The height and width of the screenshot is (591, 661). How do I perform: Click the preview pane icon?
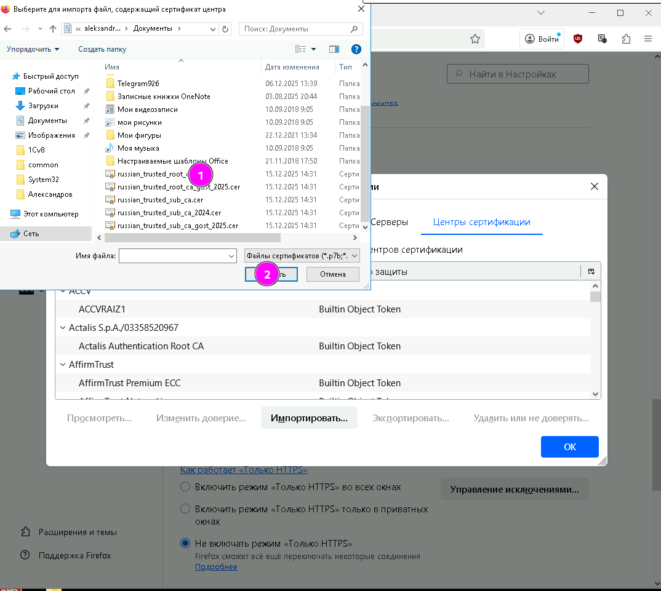(334, 49)
